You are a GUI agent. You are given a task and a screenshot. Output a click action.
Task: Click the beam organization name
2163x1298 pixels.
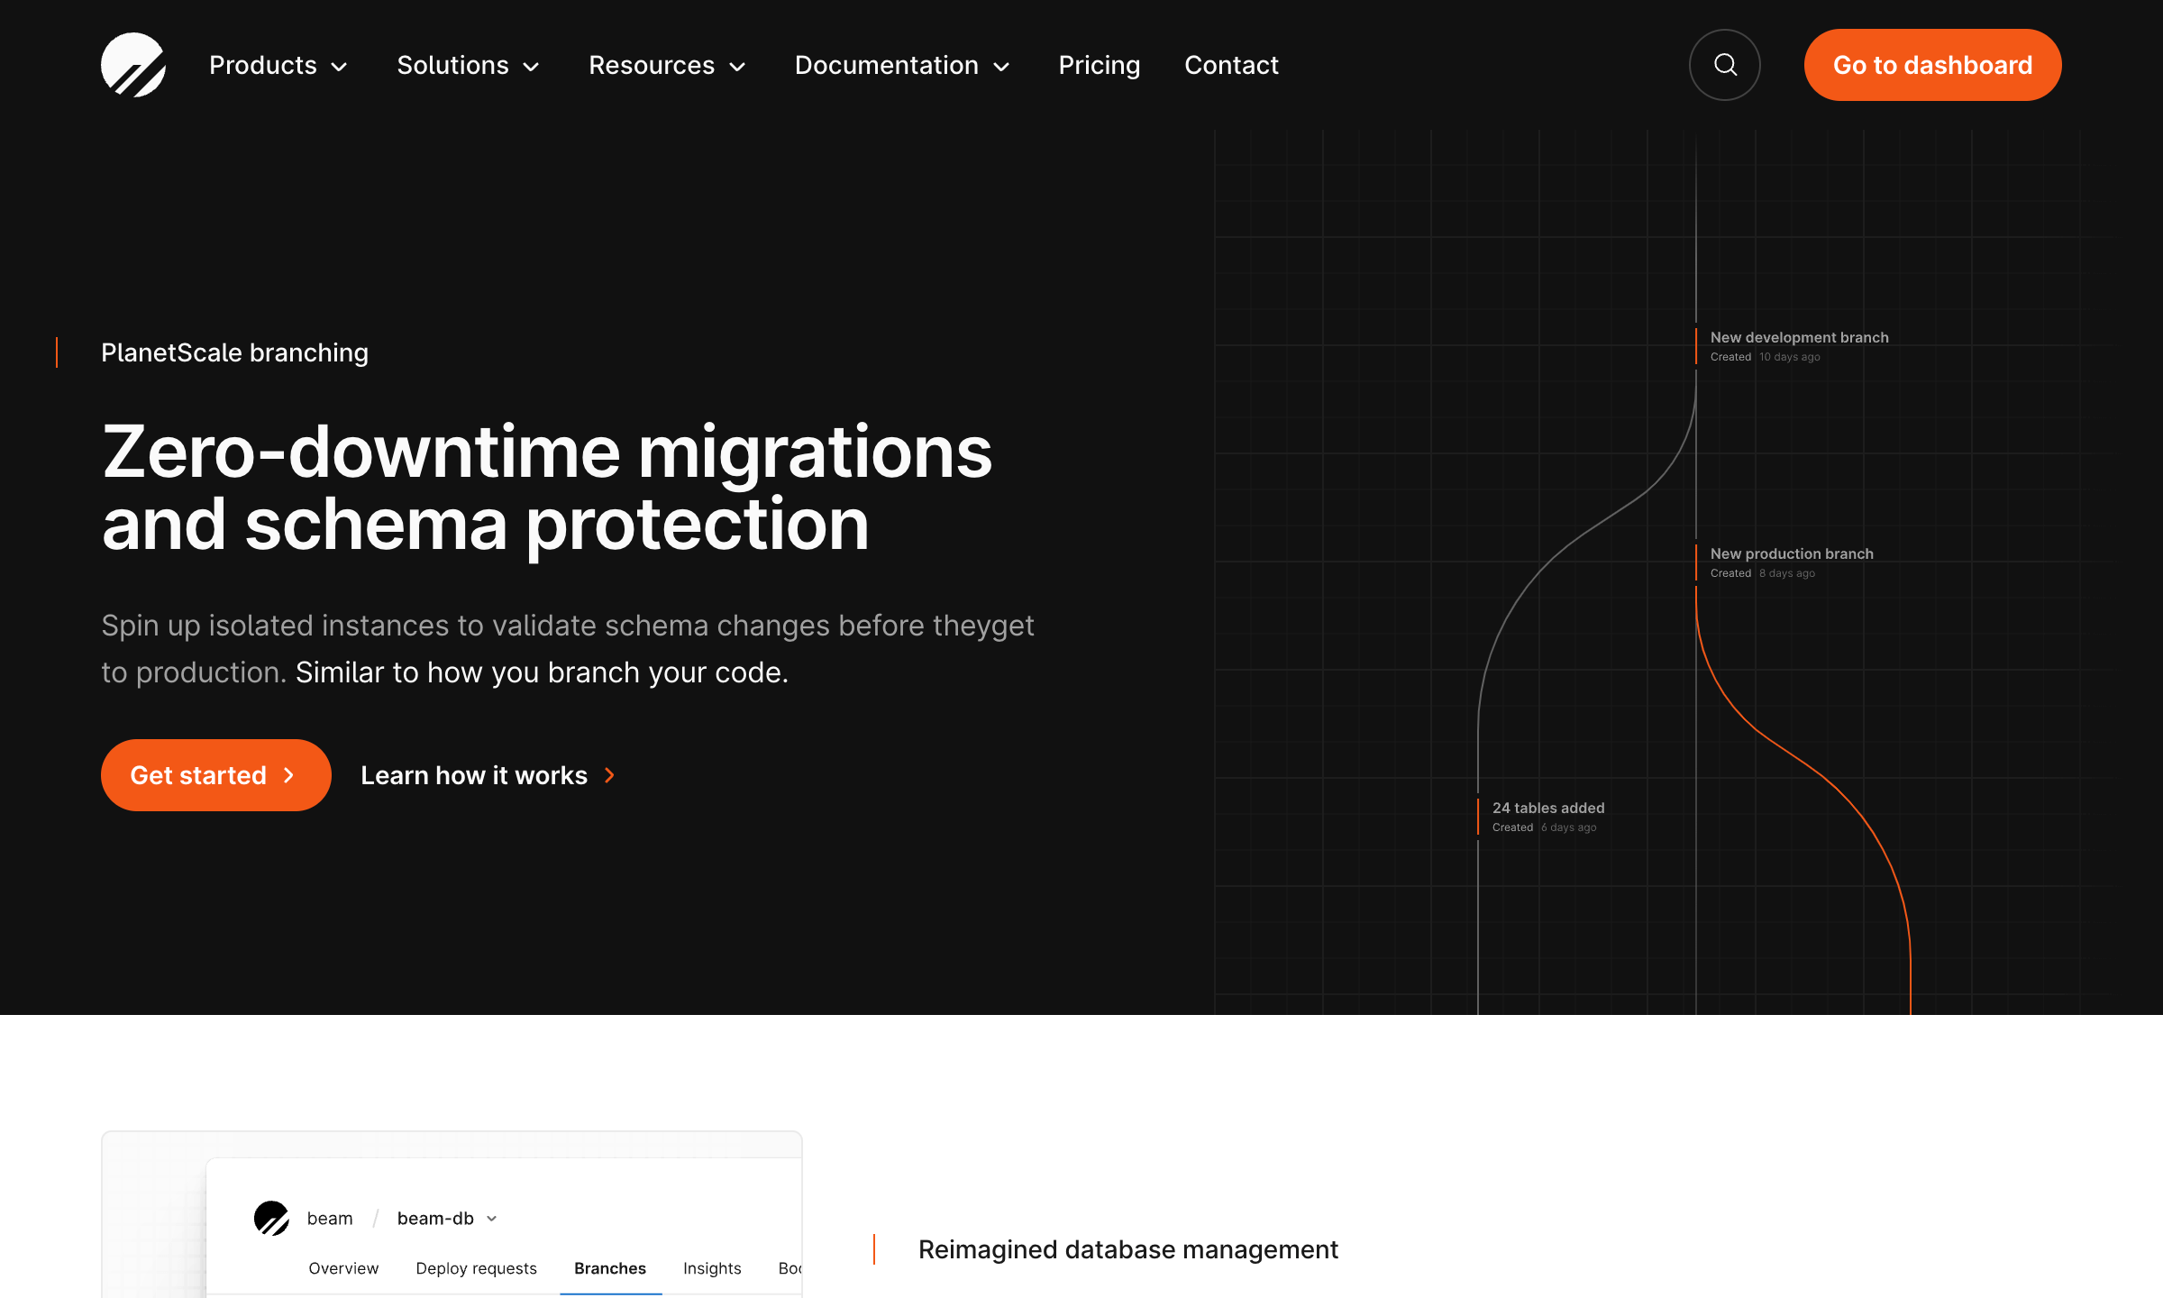(330, 1219)
